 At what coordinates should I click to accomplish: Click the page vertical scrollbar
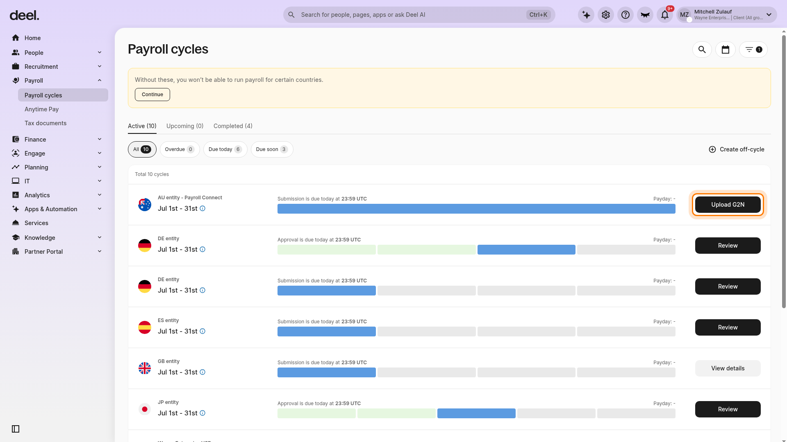click(x=784, y=172)
